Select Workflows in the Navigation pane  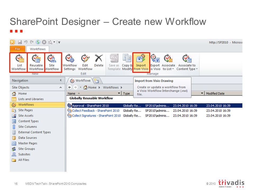tap(38, 104)
